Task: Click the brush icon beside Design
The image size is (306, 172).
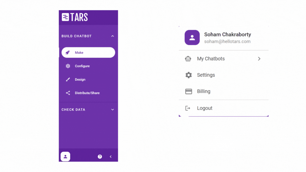Action: coord(68,80)
